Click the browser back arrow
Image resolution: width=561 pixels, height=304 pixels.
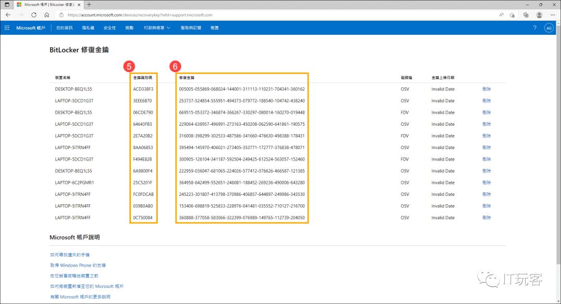[8, 15]
